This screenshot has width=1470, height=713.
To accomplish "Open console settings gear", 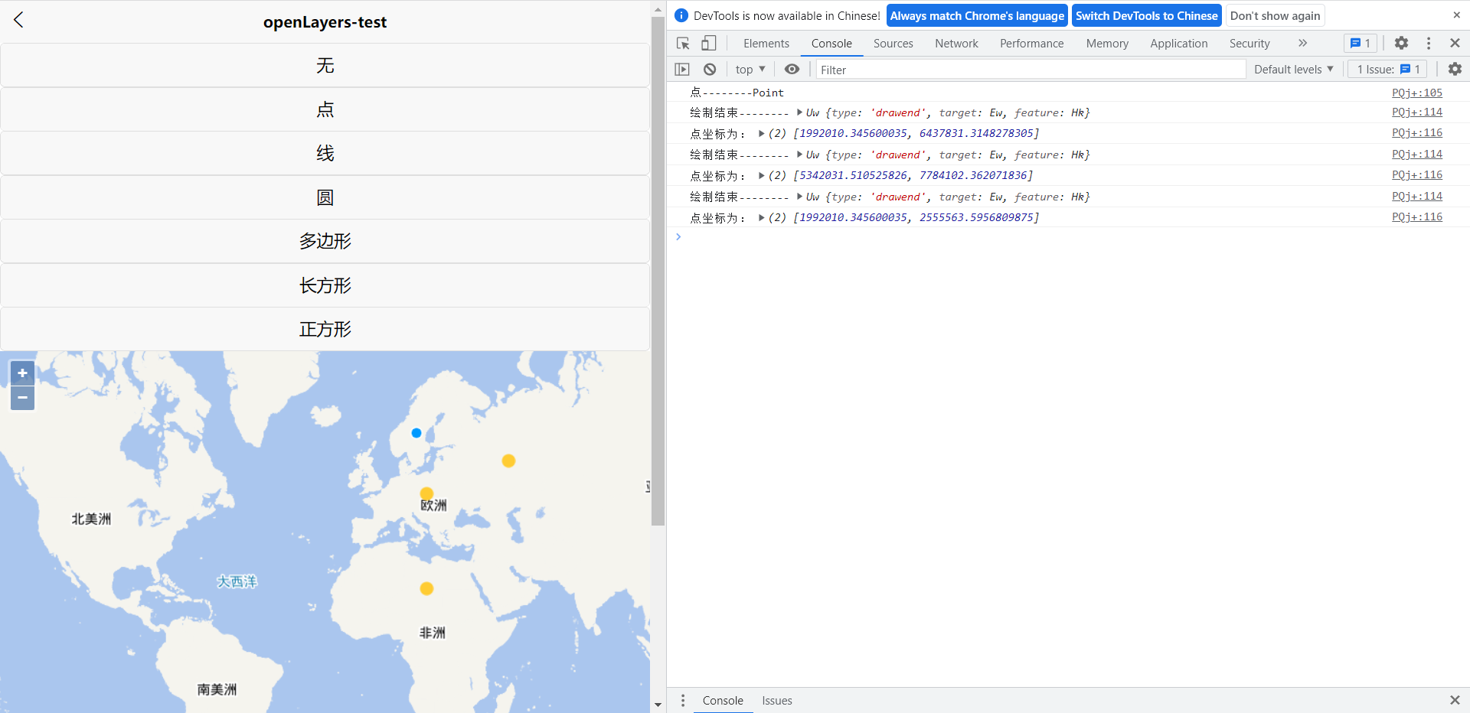I will tap(1455, 70).
